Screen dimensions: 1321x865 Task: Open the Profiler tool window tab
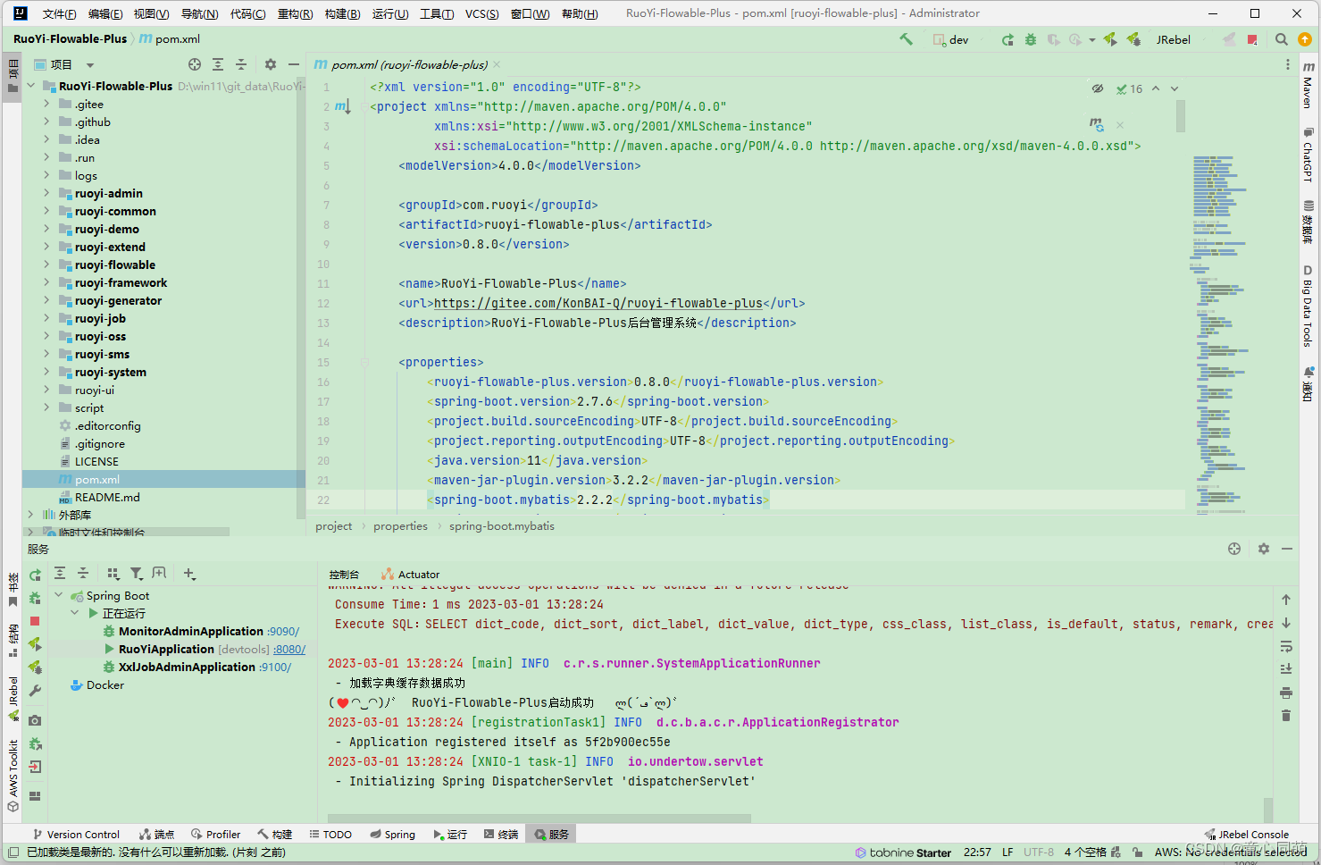point(214,834)
